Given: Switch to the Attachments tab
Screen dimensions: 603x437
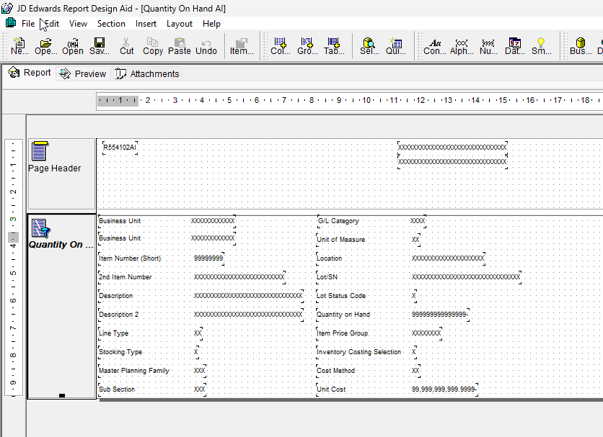Looking at the screenshot, I should click(x=147, y=73).
